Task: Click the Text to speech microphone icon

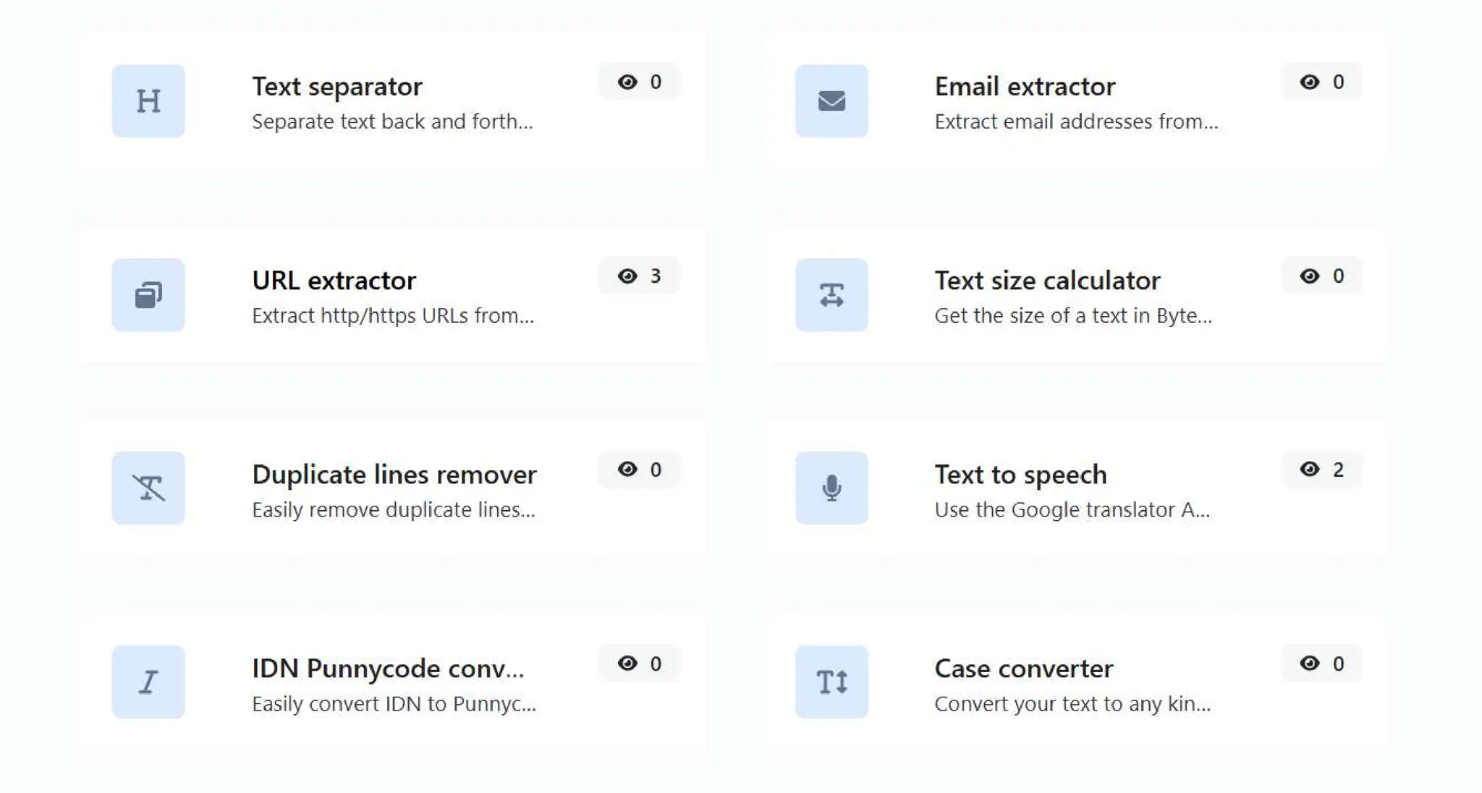Action: coord(831,488)
